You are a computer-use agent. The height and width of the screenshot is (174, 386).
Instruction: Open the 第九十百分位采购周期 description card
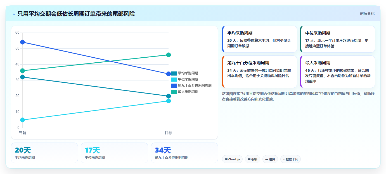(x=259, y=72)
